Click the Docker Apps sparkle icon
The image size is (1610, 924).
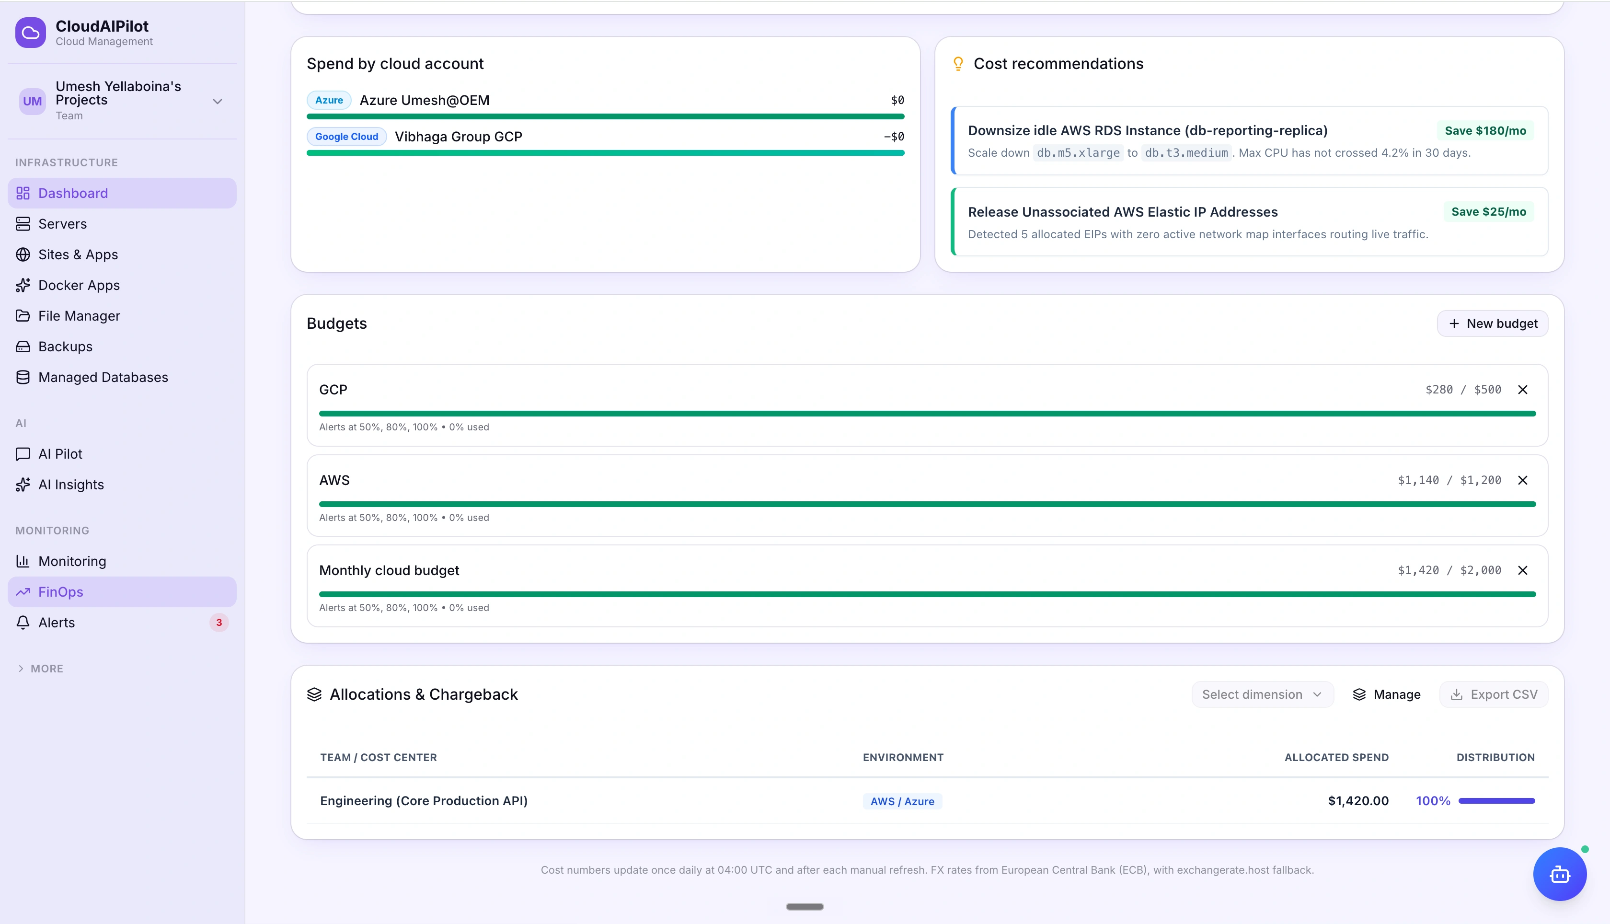23,285
